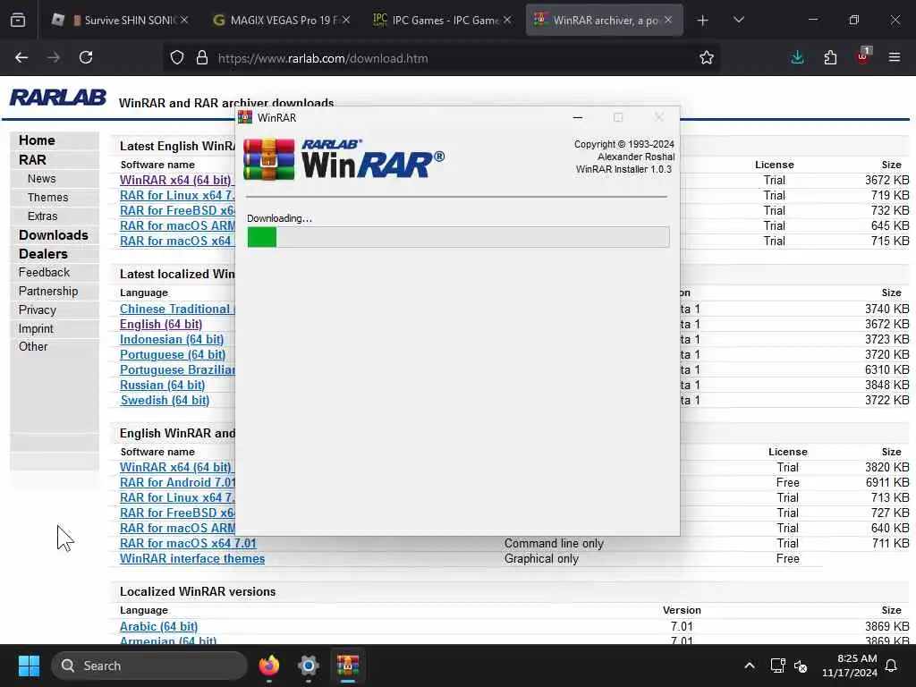
Task: Open Other in the sidebar
Action: point(33,346)
